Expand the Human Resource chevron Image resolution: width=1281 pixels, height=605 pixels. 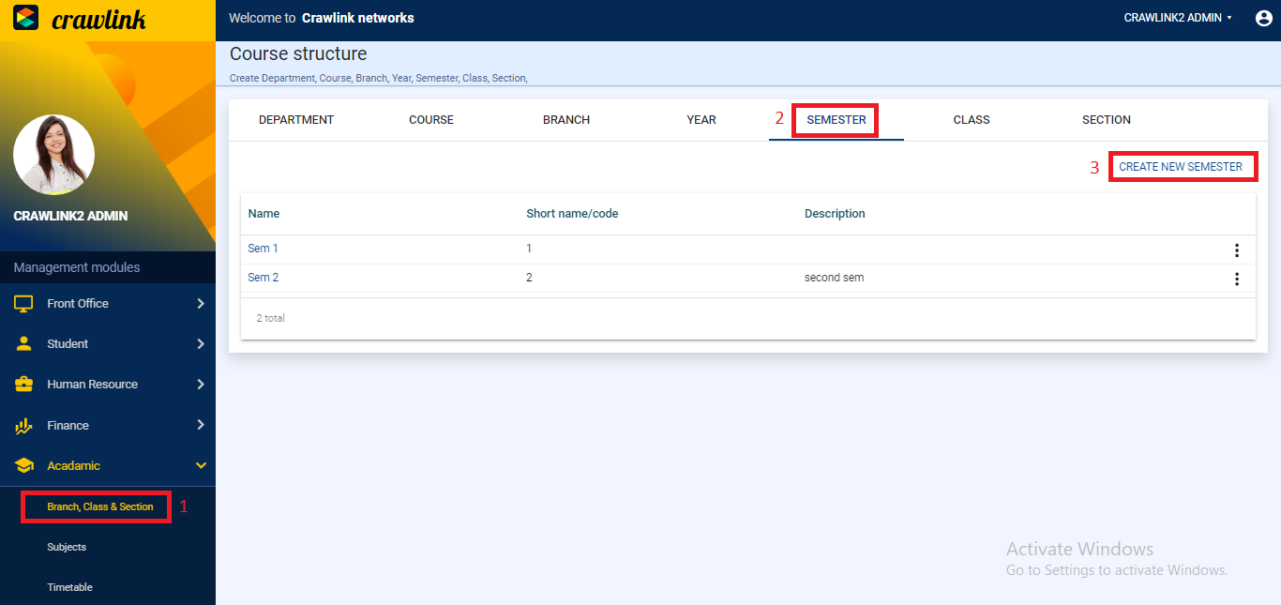click(x=201, y=385)
